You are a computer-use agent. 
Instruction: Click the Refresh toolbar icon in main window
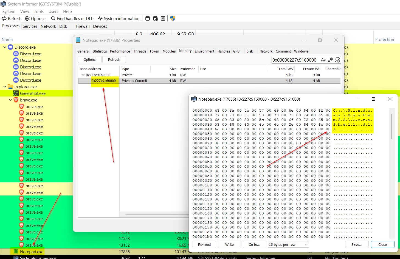tap(4, 18)
